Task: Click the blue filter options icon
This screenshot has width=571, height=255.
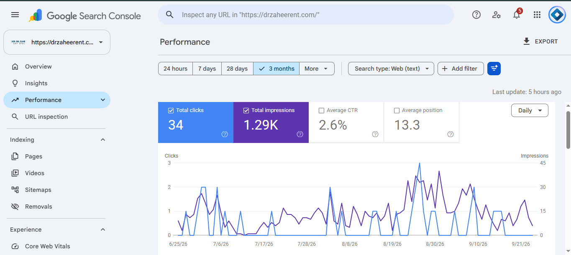Action: pyautogui.click(x=494, y=69)
